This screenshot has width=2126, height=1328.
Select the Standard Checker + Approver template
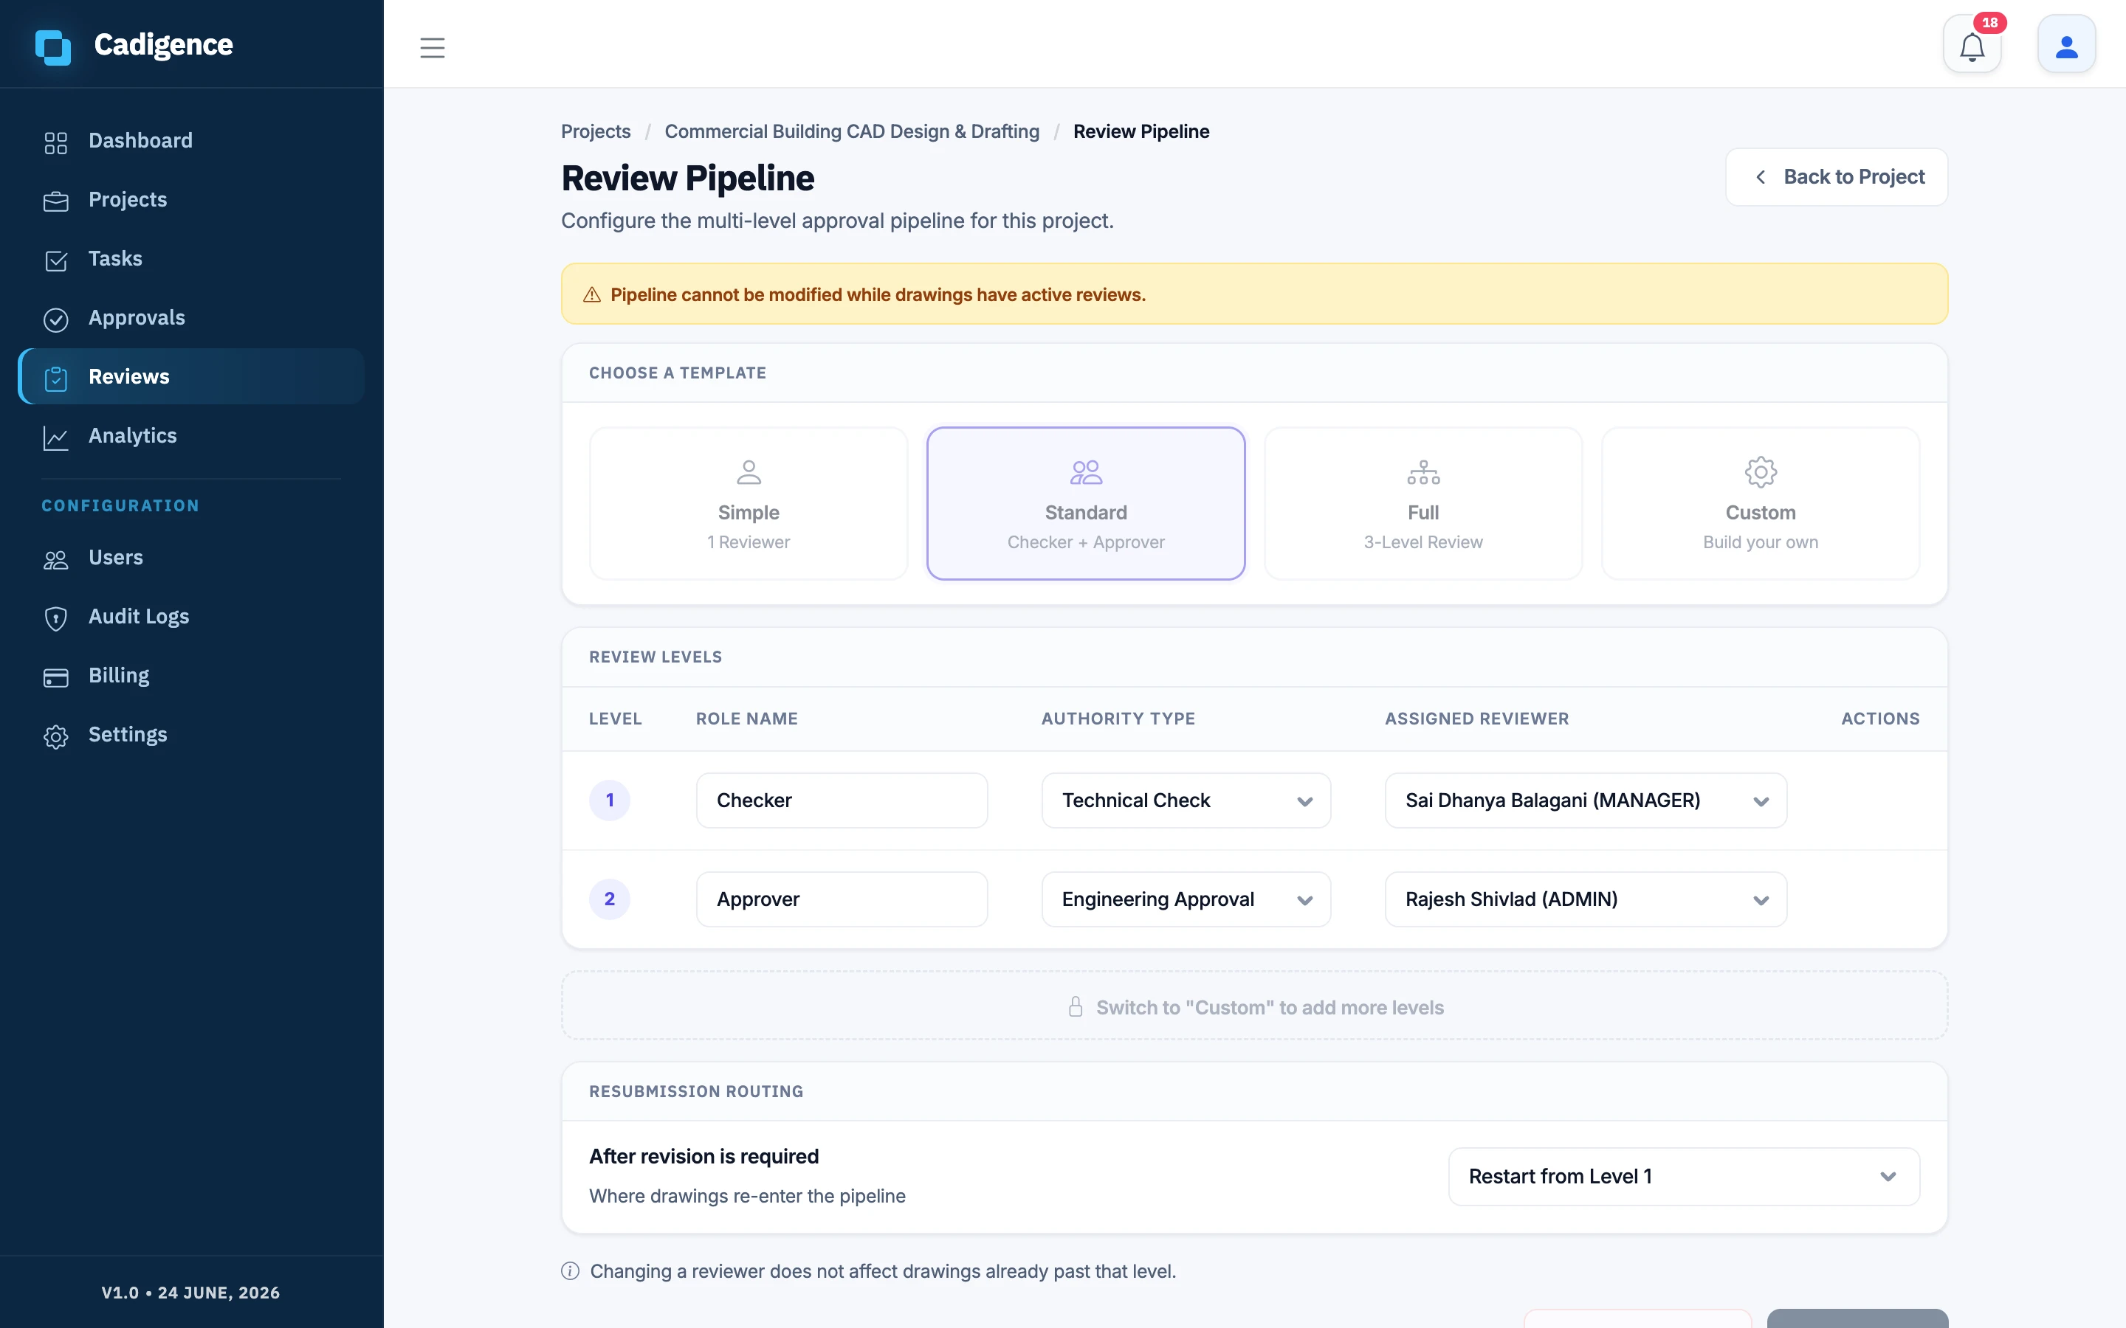point(1086,503)
